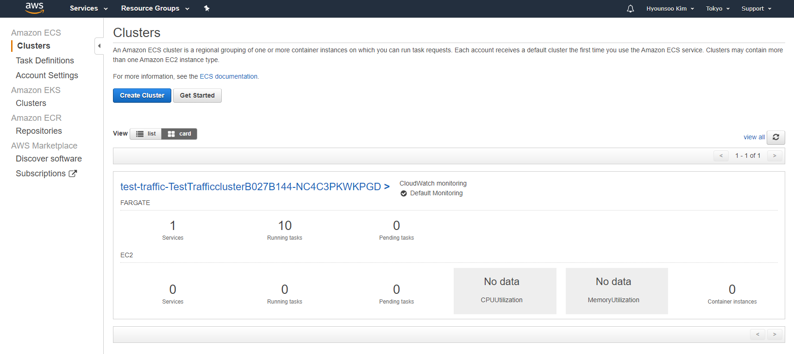Click the Clusters page heading
794x354 pixels.
coord(137,32)
